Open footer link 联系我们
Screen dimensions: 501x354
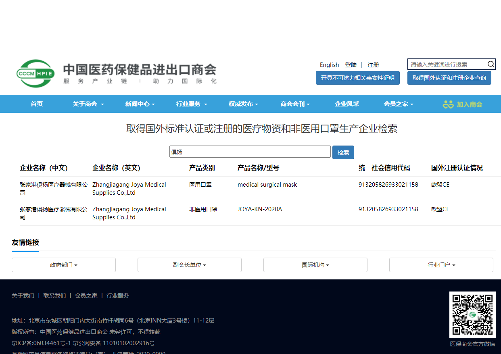54,296
